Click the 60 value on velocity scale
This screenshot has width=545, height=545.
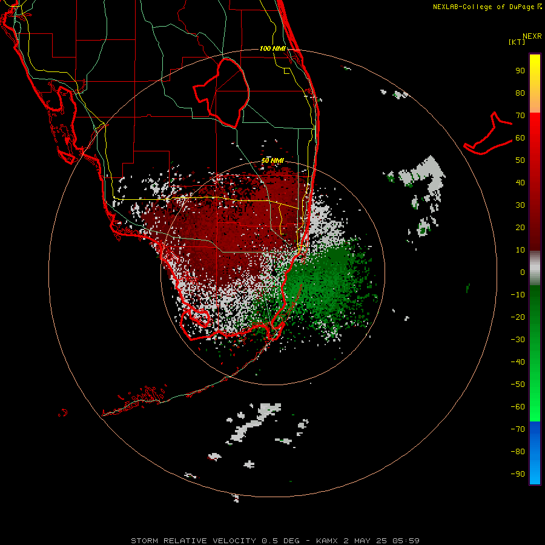(x=520, y=137)
